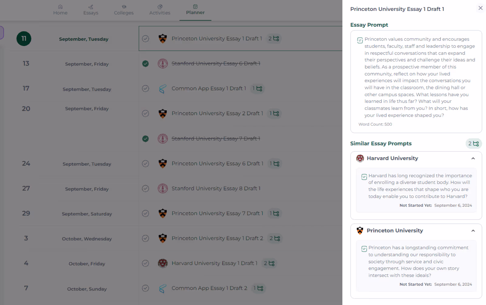Viewport: 486px width, 305px height.
Task: Collapse the Princeton University similar prompt
Action: [473, 231]
